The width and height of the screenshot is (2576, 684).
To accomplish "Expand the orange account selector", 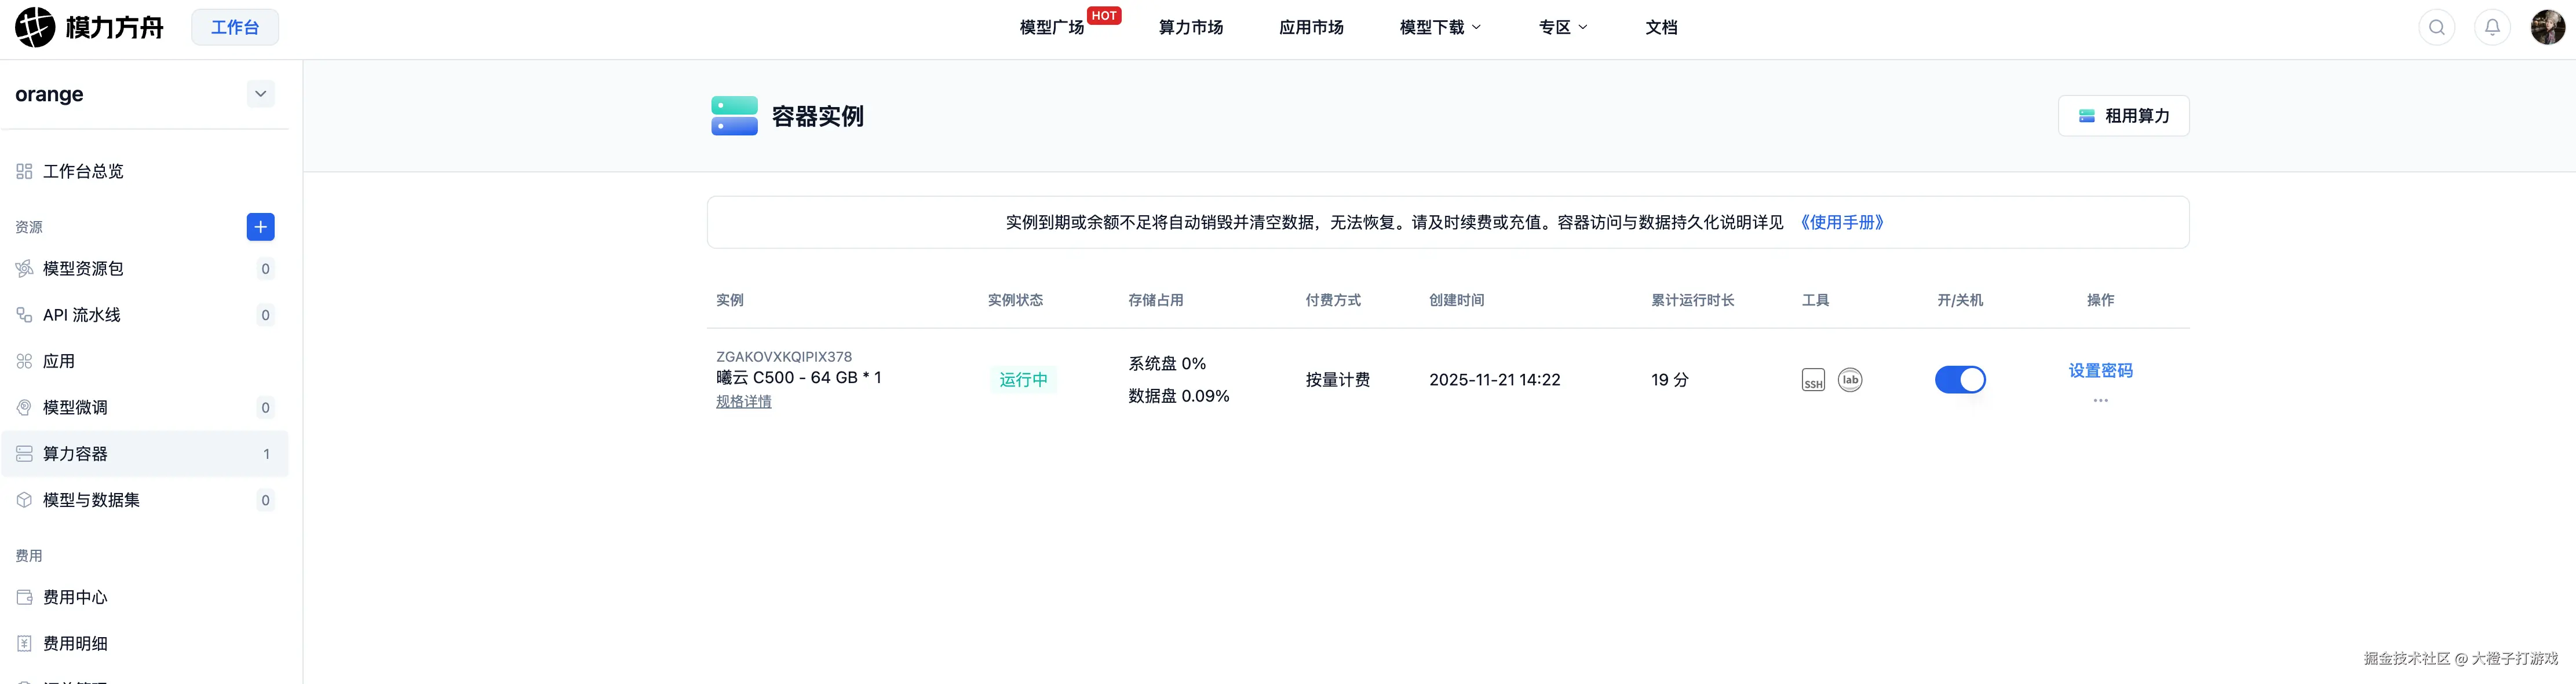I will click(260, 94).
